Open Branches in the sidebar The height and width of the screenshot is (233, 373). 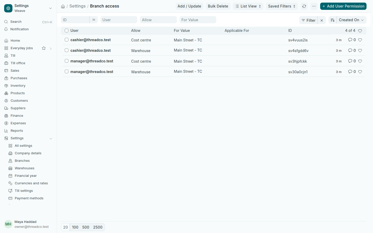tap(22, 161)
